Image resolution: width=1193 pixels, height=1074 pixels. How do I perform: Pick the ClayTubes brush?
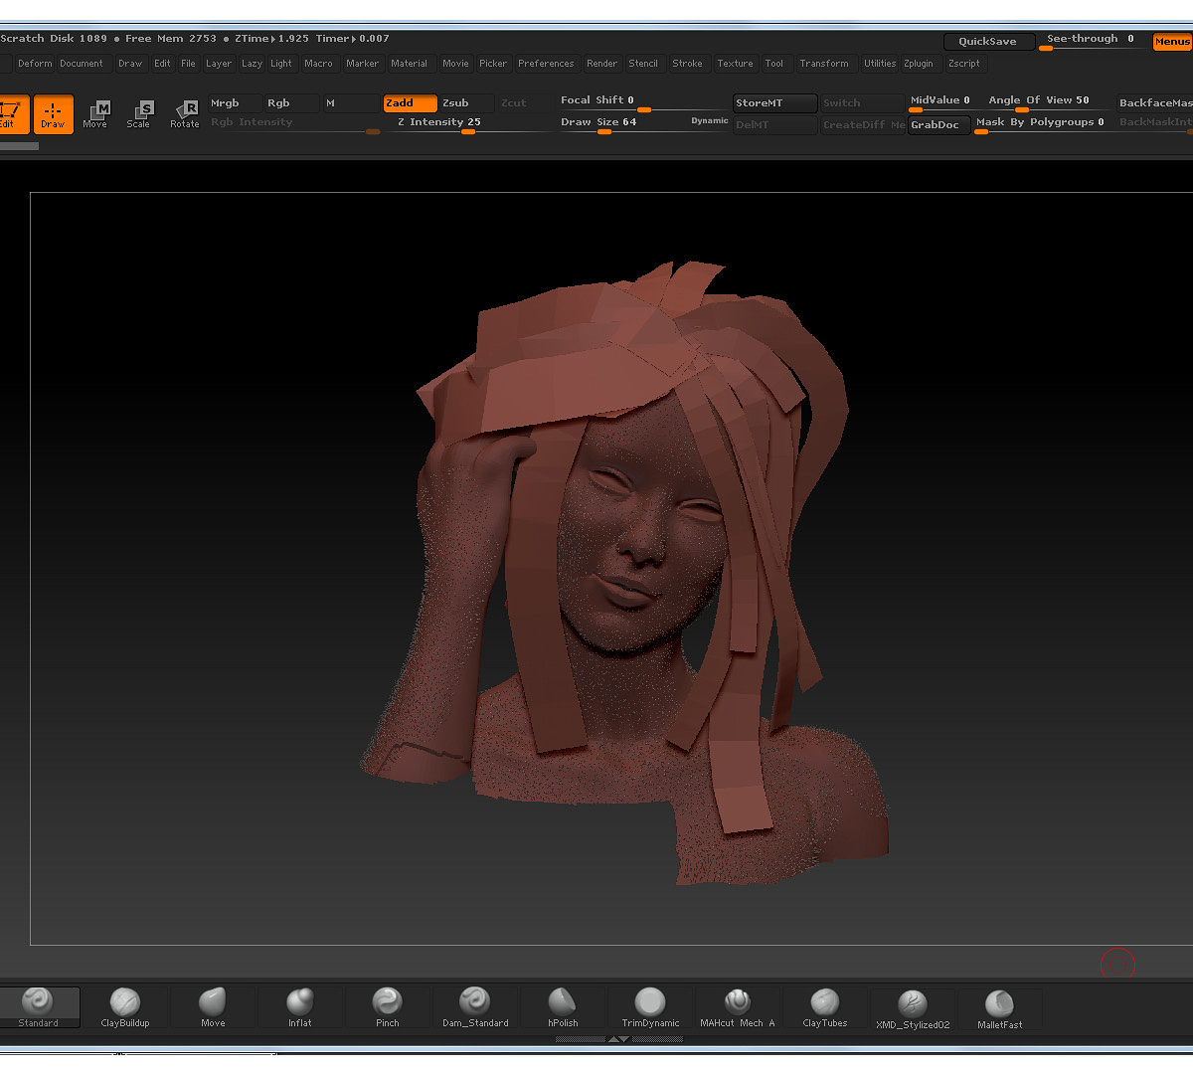point(825,1007)
